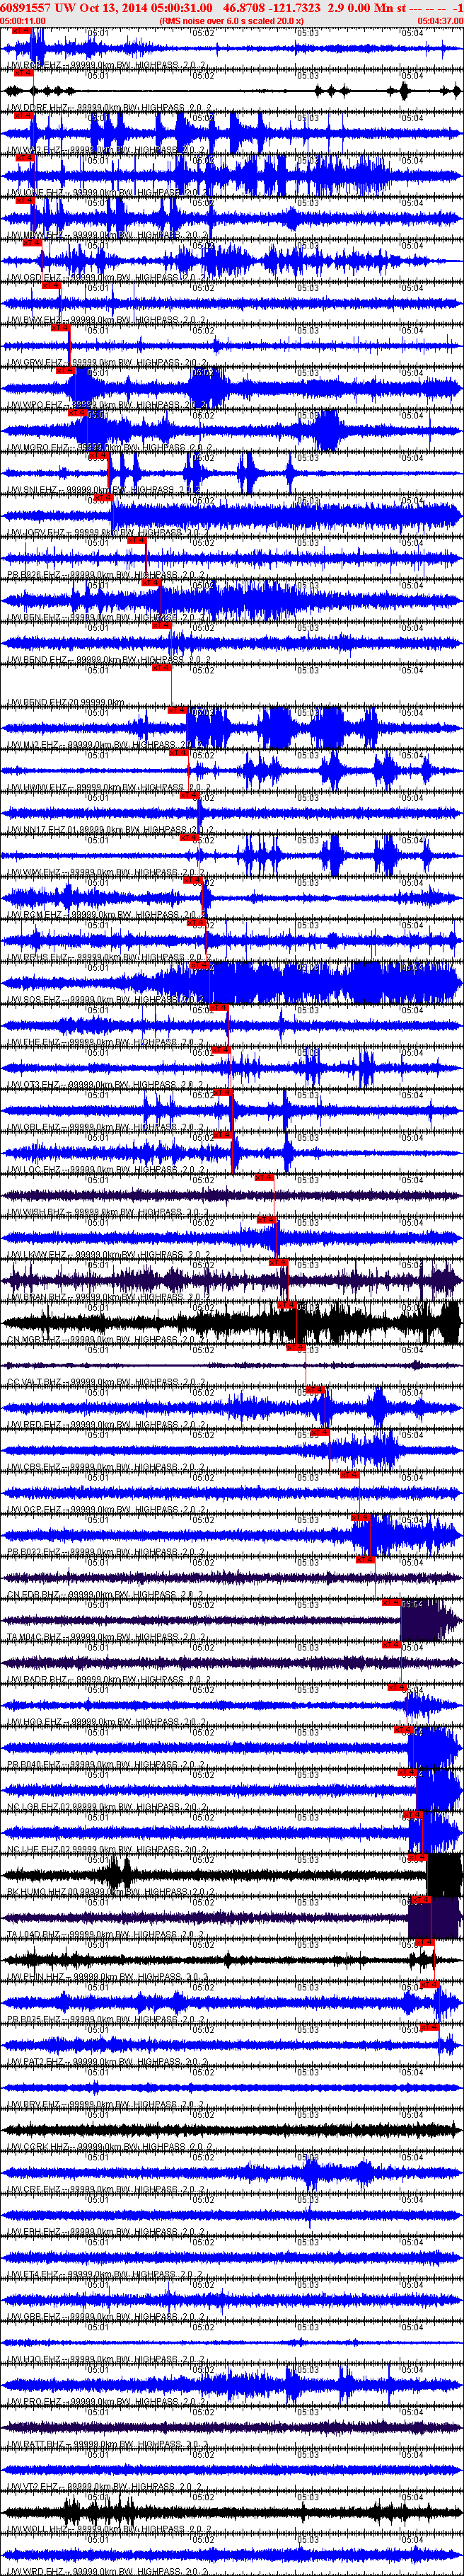Select the "UW SNI EHZ" station label
Screen dimensions: 464x2576
(x=31, y=490)
